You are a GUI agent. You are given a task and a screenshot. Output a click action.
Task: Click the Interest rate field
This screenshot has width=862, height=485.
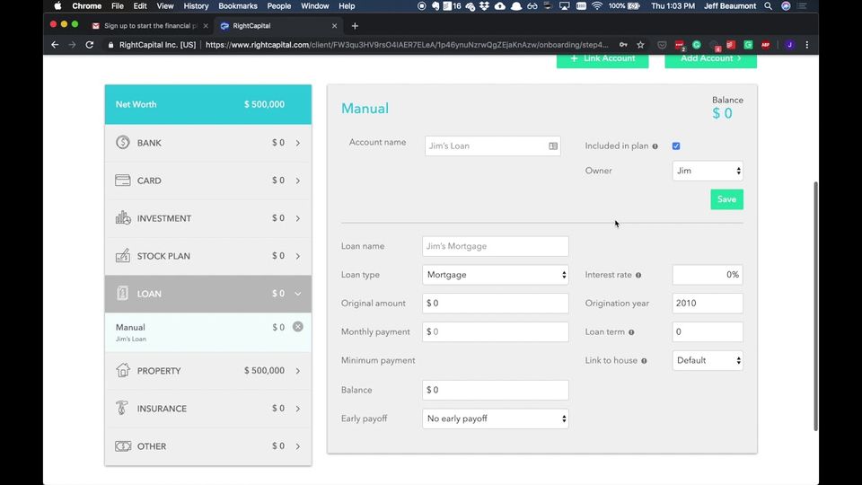pyautogui.click(x=708, y=275)
